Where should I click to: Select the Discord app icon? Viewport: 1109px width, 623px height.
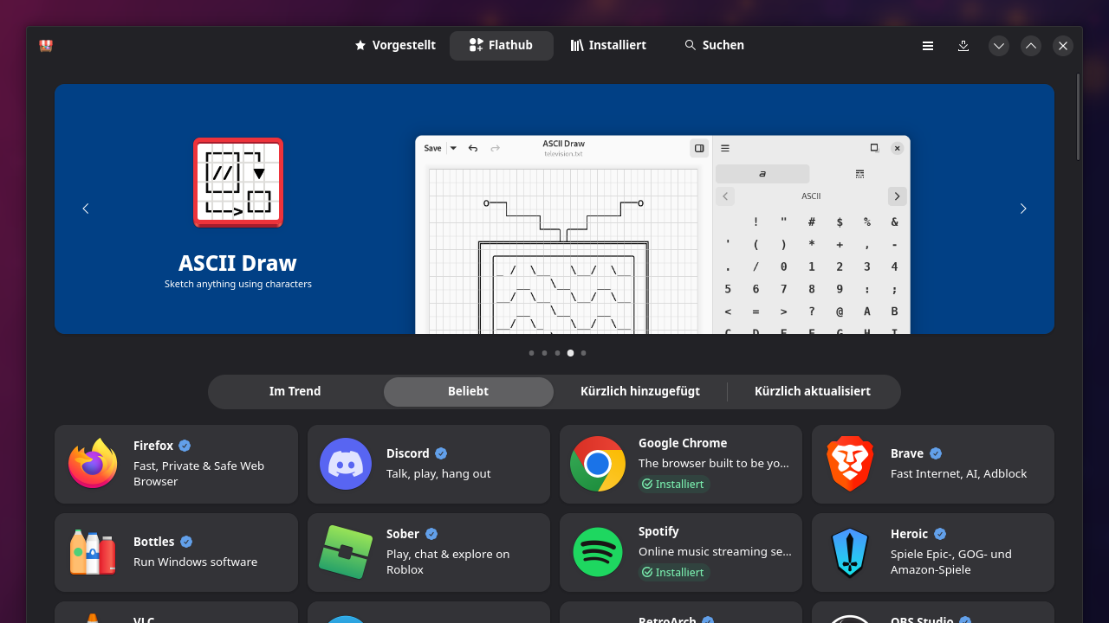(345, 464)
